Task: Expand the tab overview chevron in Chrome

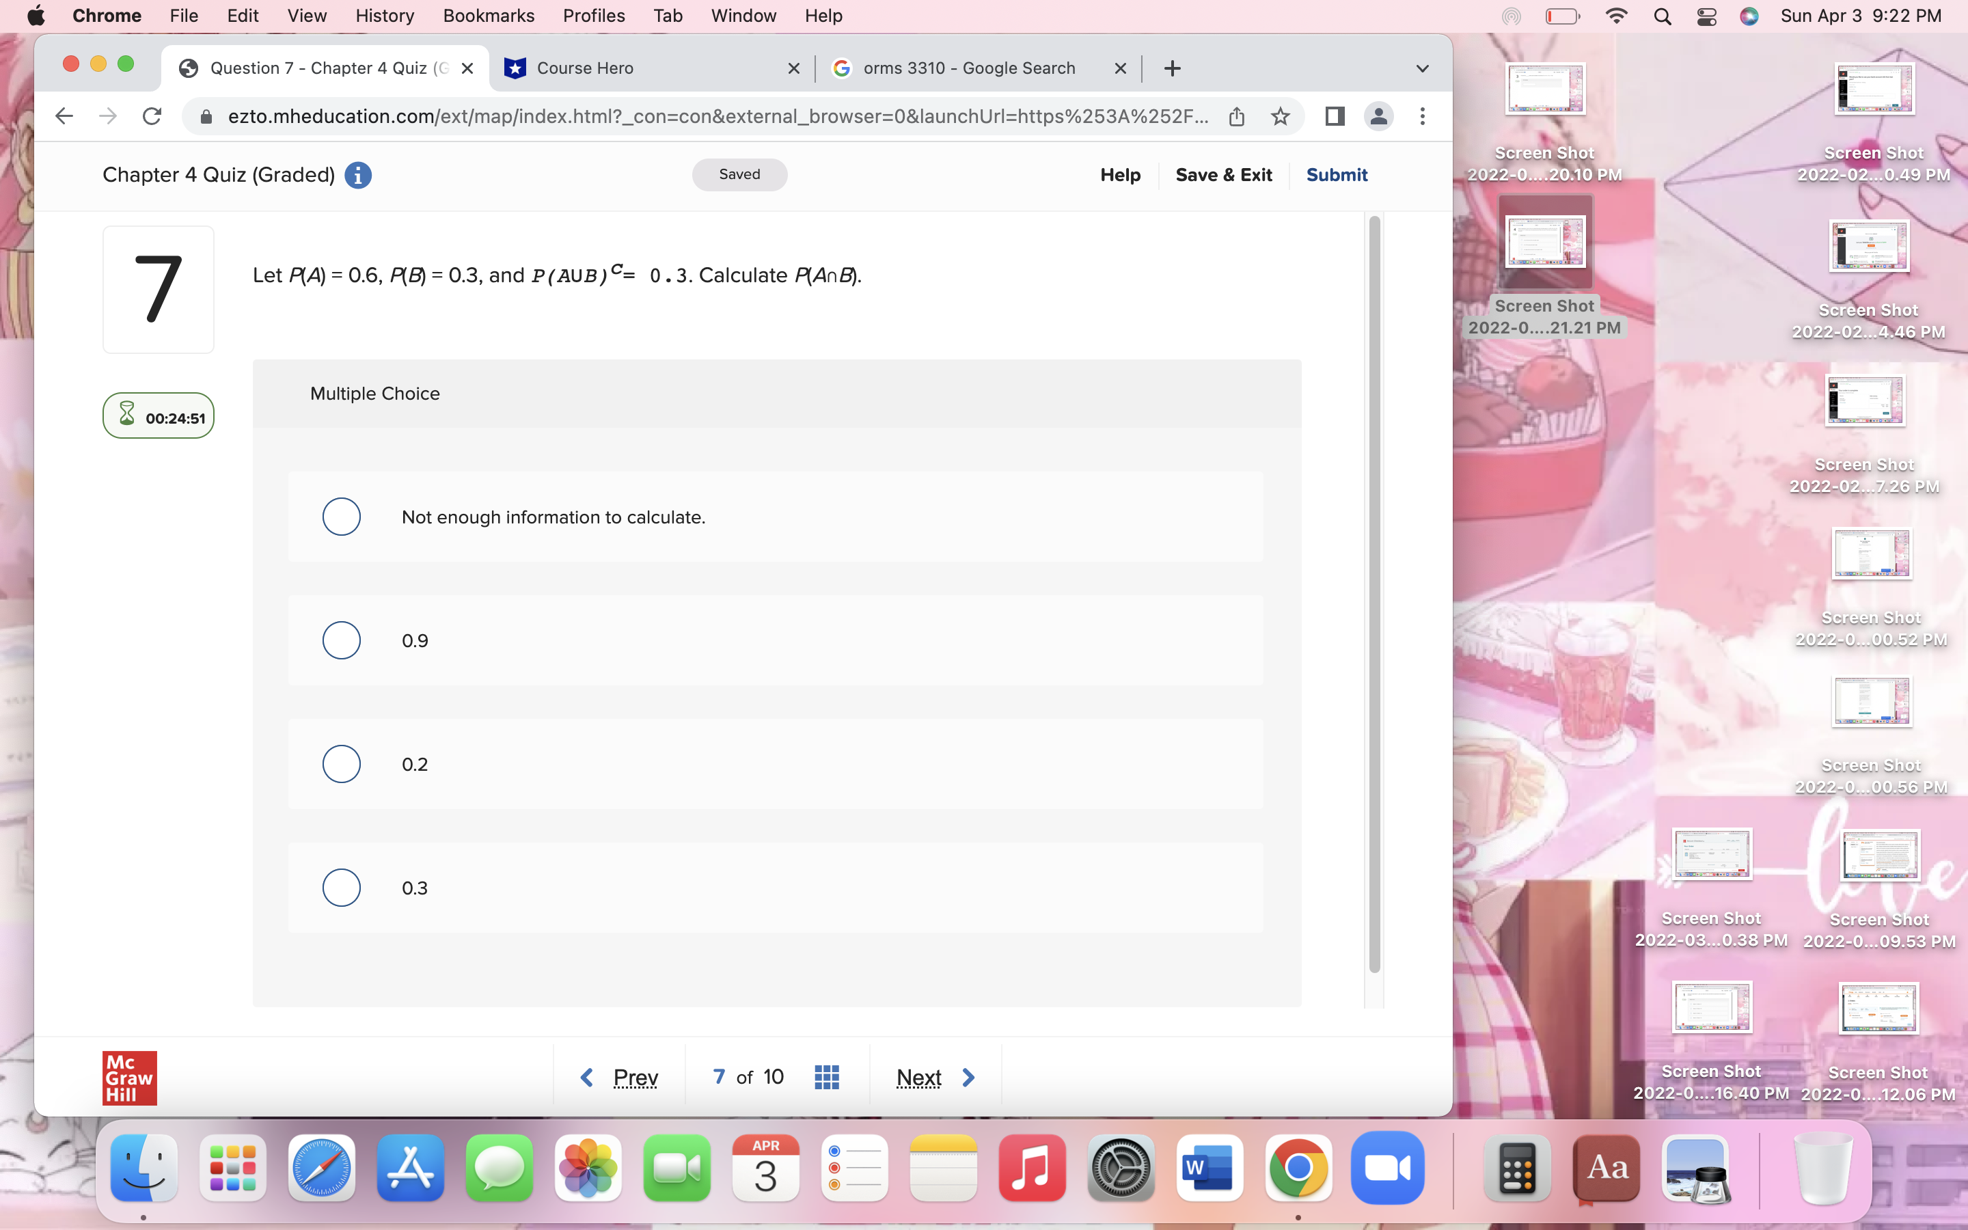Action: [1421, 68]
